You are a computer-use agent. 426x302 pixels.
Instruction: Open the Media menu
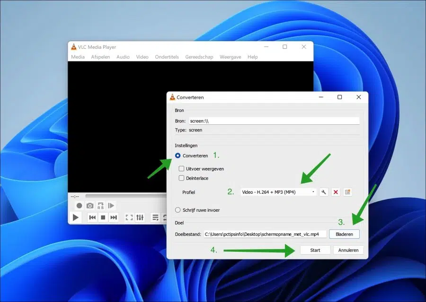[78, 57]
